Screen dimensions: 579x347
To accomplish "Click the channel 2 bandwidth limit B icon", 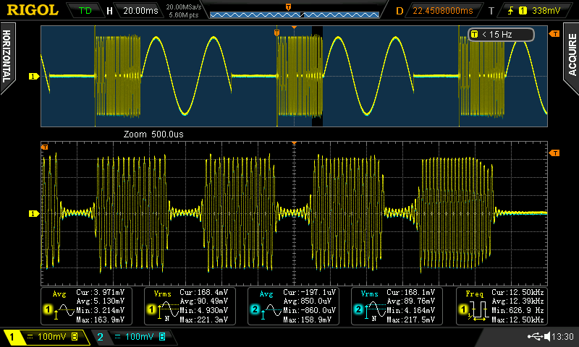I will click(x=162, y=337).
